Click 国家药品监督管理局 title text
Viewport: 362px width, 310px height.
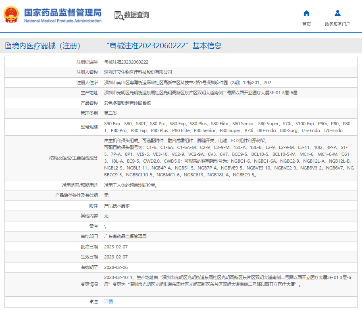click(x=63, y=12)
